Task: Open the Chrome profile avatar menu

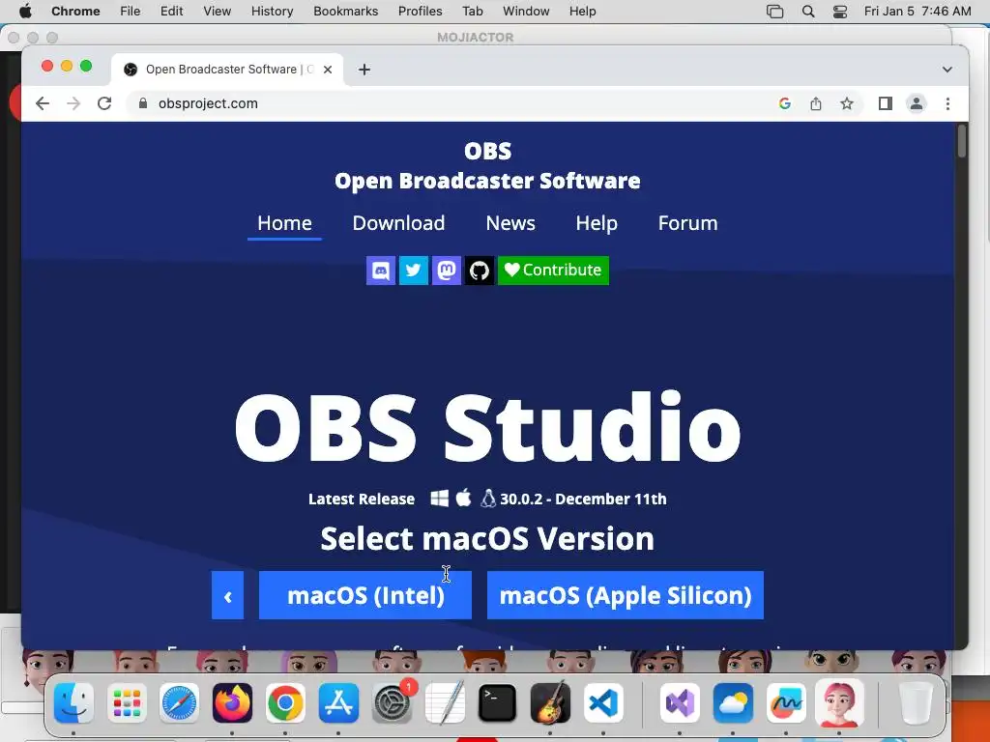Action: point(917,103)
